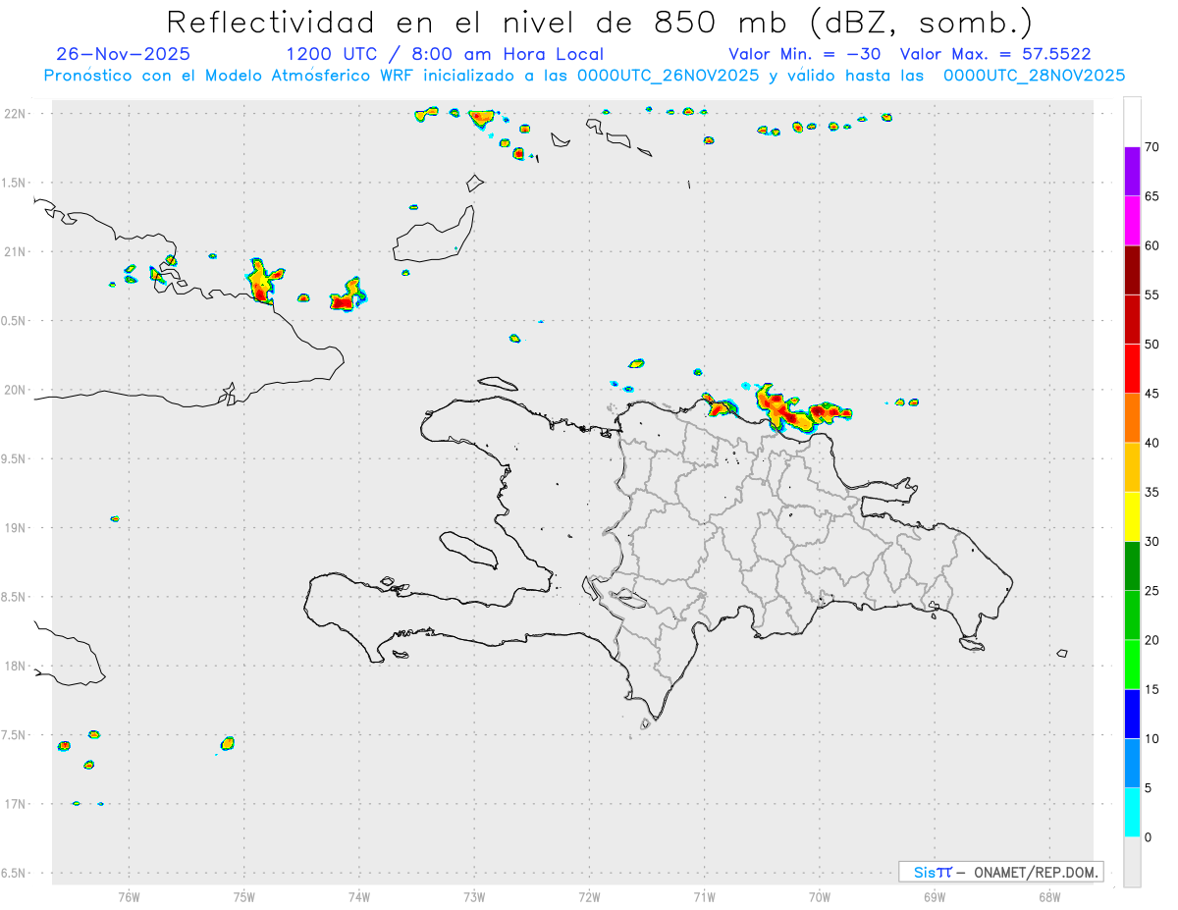Click the "30" colorbar scale label
The image size is (1178, 910).
1151,542
